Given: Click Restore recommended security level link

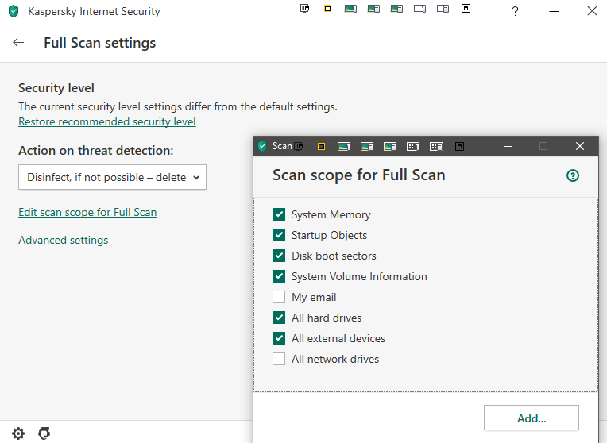Looking at the screenshot, I should [x=106, y=121].
